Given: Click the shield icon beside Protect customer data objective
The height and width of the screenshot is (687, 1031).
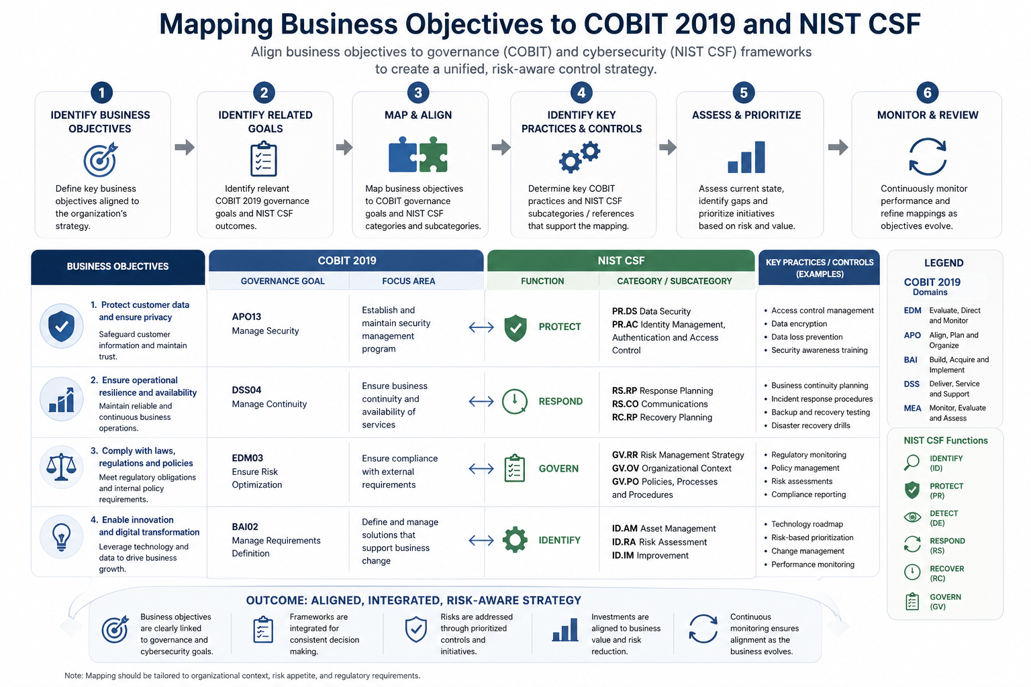Looking at the screenshot, I should click(x=62, y=326).
